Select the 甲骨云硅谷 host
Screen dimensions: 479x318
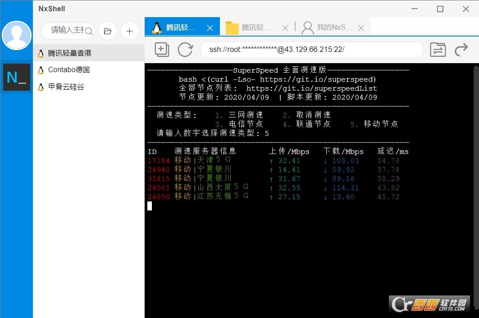(x=89, y=87)
